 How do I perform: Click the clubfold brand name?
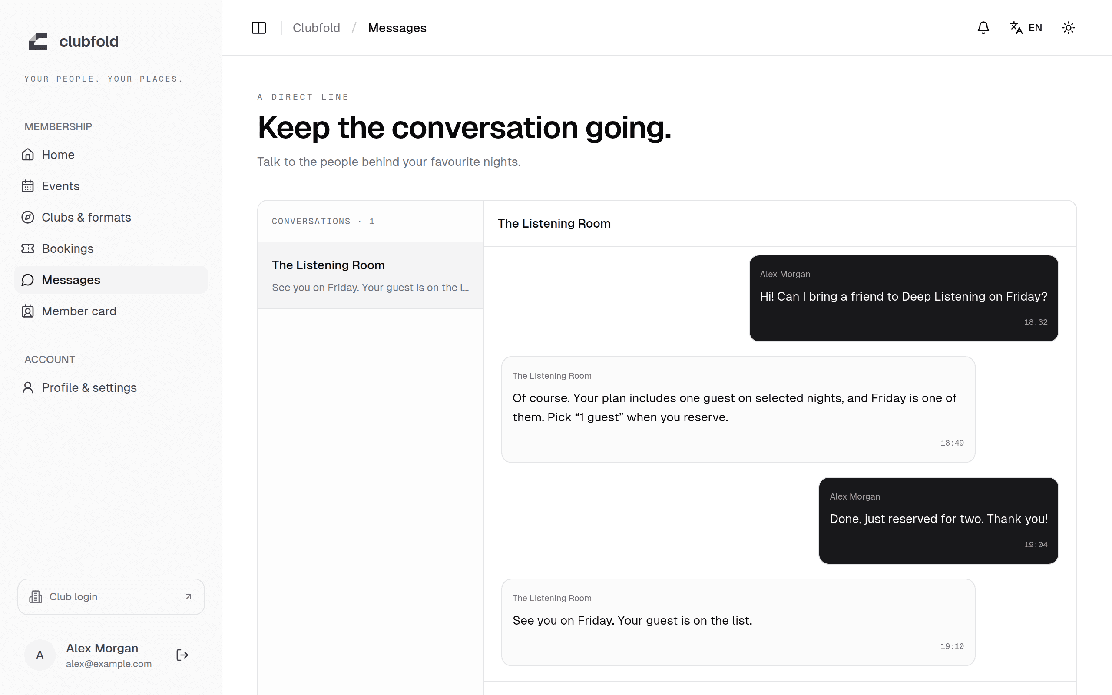click(89, 41)
